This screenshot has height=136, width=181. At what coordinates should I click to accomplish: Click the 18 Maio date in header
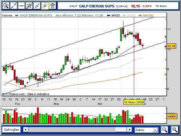(161, 6)
